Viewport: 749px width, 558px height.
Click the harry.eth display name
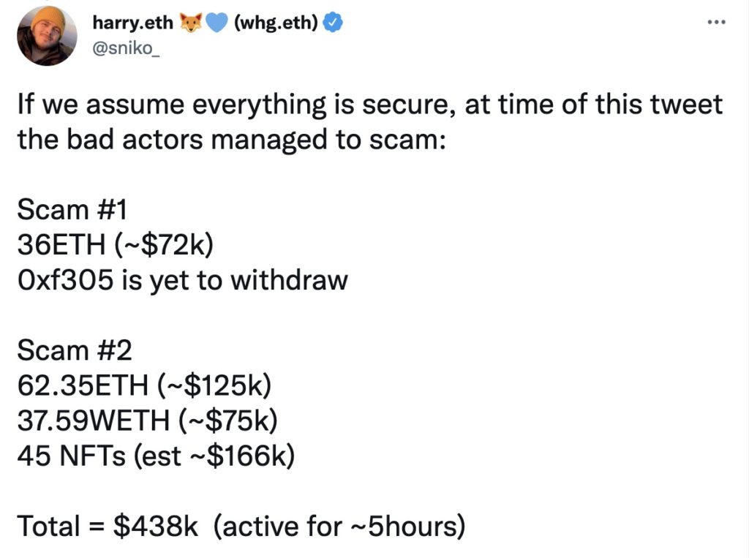(133, 23)
